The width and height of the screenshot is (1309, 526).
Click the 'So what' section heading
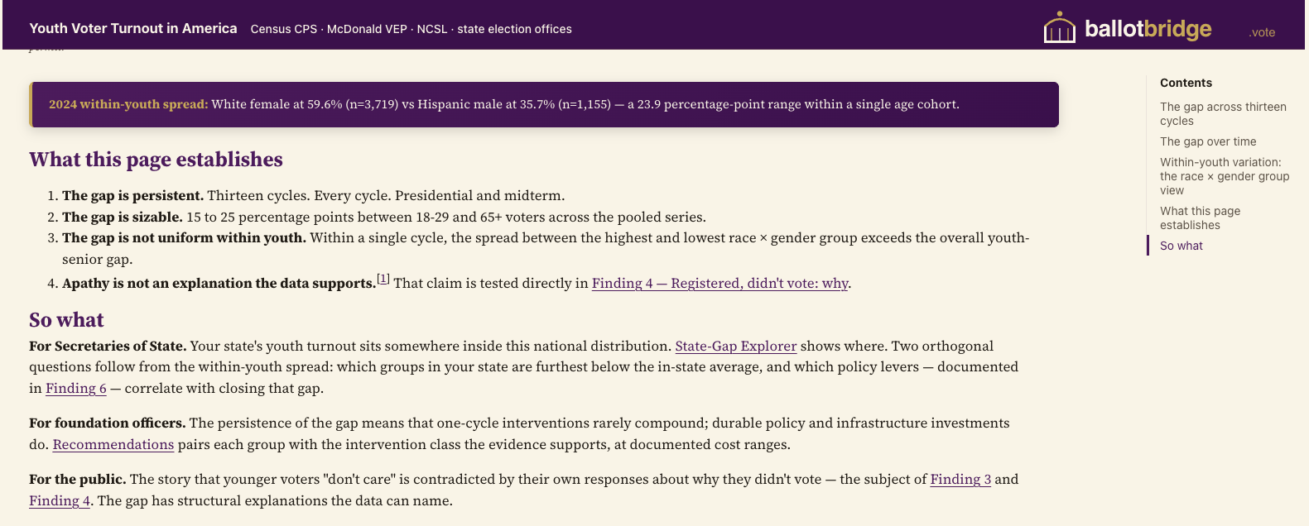coord(66,320)
